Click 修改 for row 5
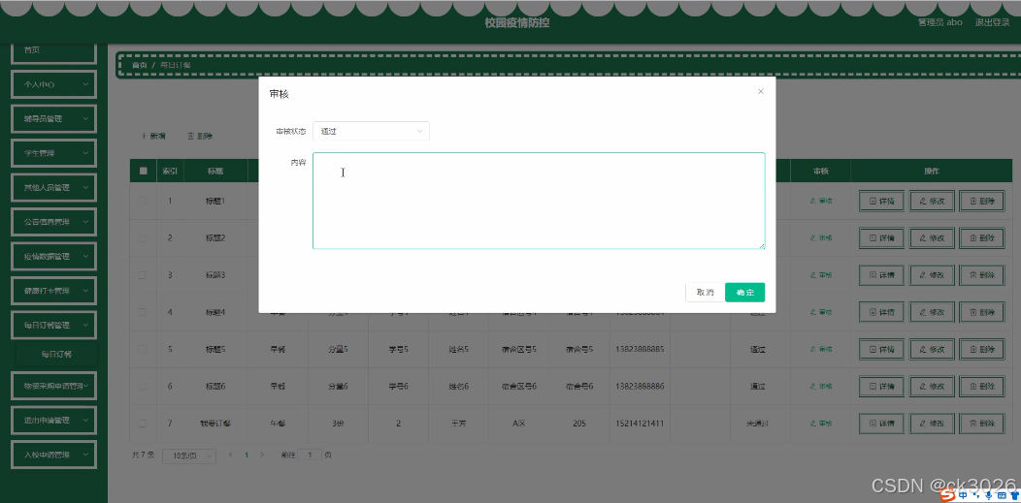This screenshot has height=503, width=1021. (932, 349)
